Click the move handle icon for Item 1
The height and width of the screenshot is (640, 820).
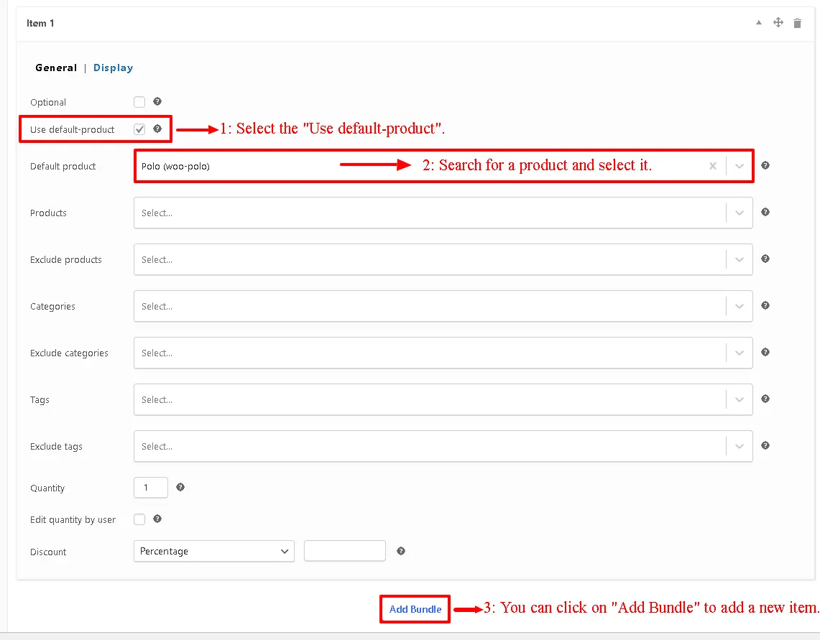(778, 23)
